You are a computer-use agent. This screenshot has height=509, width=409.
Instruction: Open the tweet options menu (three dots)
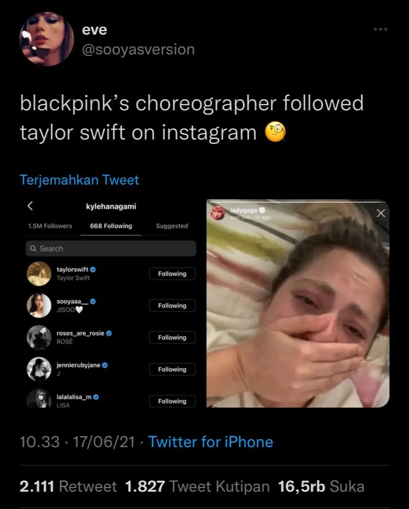pos(379,29)
